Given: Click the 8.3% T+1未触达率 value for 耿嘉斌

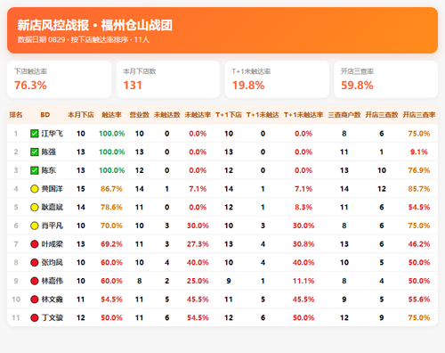Looking at the screenshot, I should [x=303, y=207].
